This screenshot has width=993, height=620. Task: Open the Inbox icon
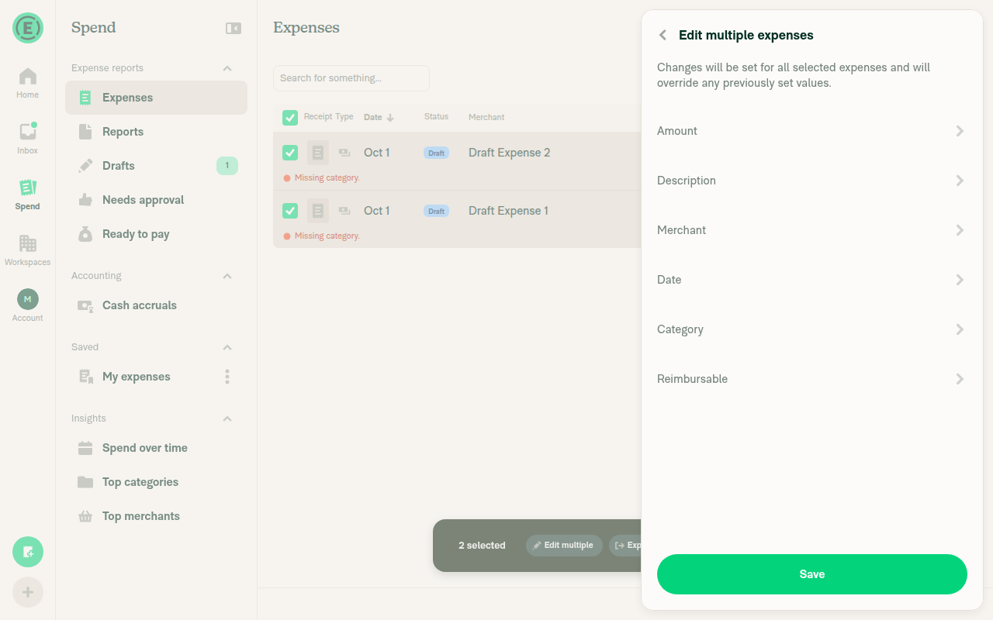[x=28, y=139]
